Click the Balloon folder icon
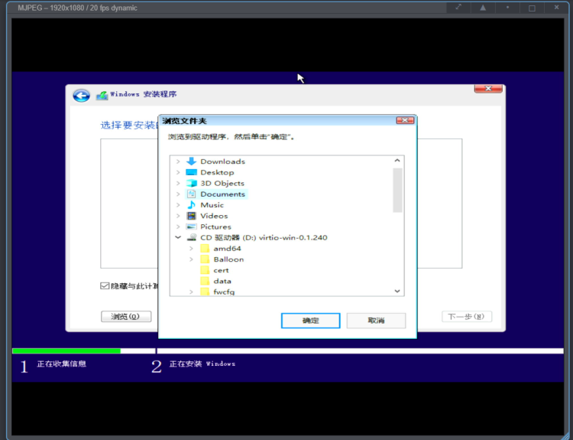Viewport: 573px width, 440px height. tap(205, 259)
